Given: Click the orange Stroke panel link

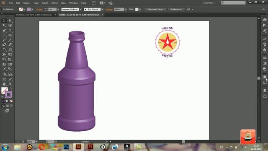Looking at the screenshot, I should (x=39, y=9).
